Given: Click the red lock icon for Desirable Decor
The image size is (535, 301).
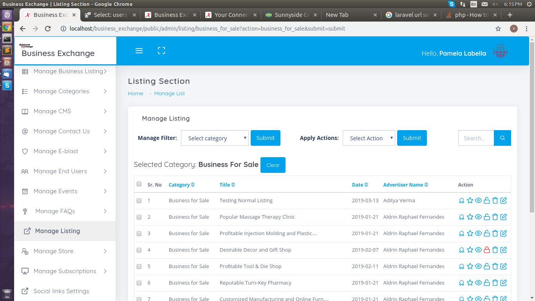Looking at the screenshot, I should pos(487,250).
